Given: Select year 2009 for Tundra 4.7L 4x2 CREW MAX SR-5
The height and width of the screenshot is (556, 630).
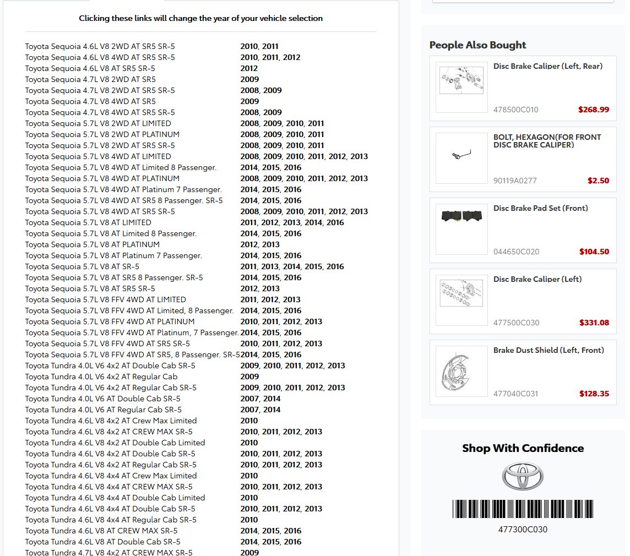Looking at the screenshot, I should pos(249,552).
